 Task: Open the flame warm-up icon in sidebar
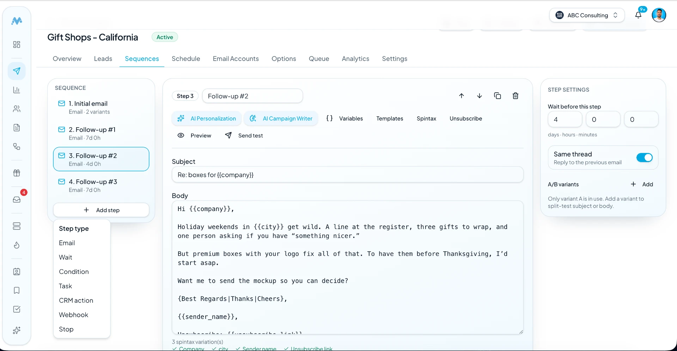[x=17, y=245]
